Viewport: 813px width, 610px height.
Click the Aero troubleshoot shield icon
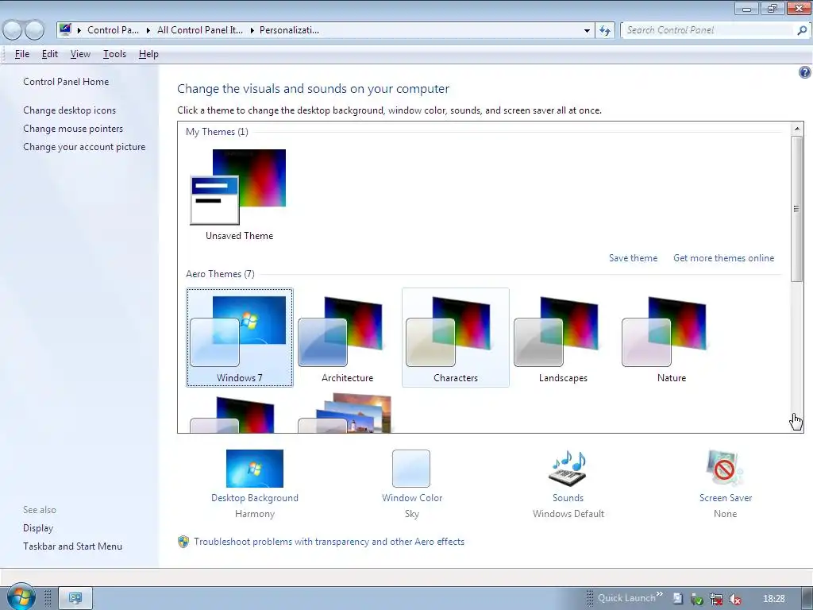point(183,542)
